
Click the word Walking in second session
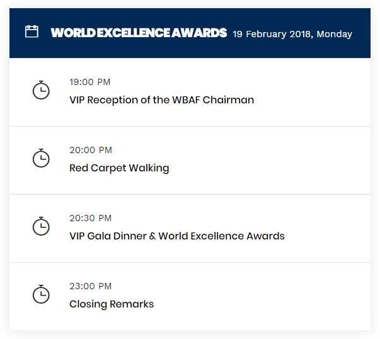coord(149,168)
